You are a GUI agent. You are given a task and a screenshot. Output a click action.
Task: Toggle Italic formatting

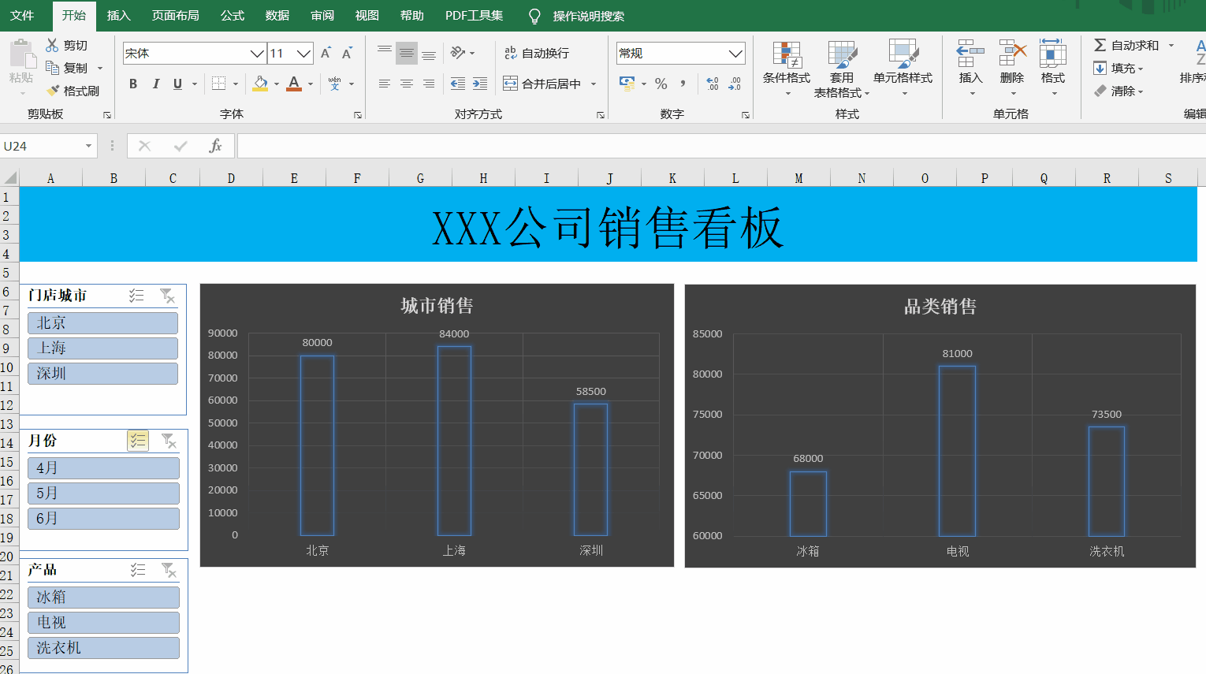click(155, 84)
